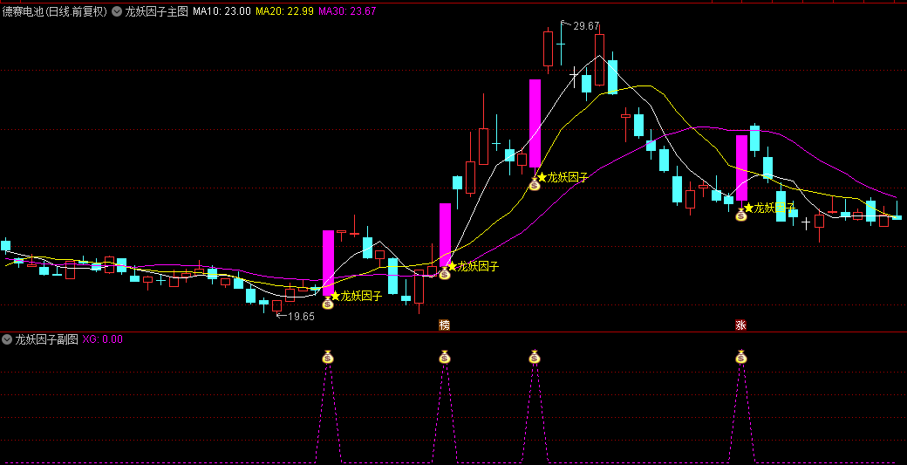Click the MA20: 22.99 value
The image size is (907, 465).
point(284,11)
